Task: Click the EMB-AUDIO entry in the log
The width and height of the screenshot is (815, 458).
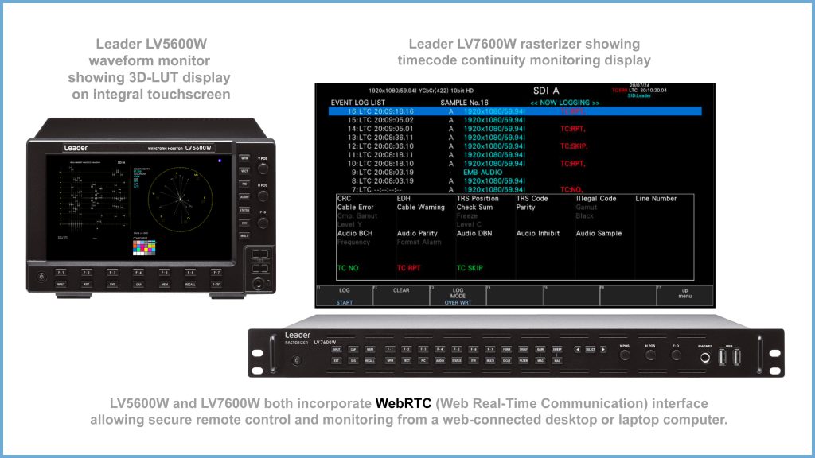Action: pyautogui.click(x=483, y=173)
